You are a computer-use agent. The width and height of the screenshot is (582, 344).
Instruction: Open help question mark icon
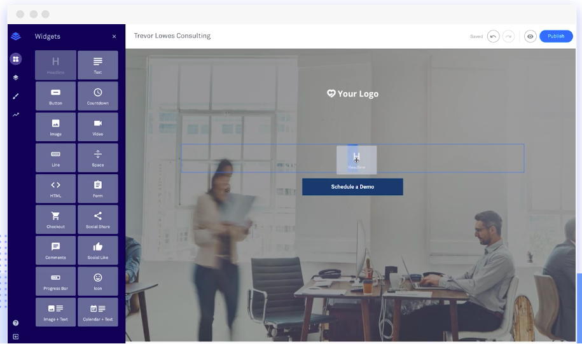(16, 323)
